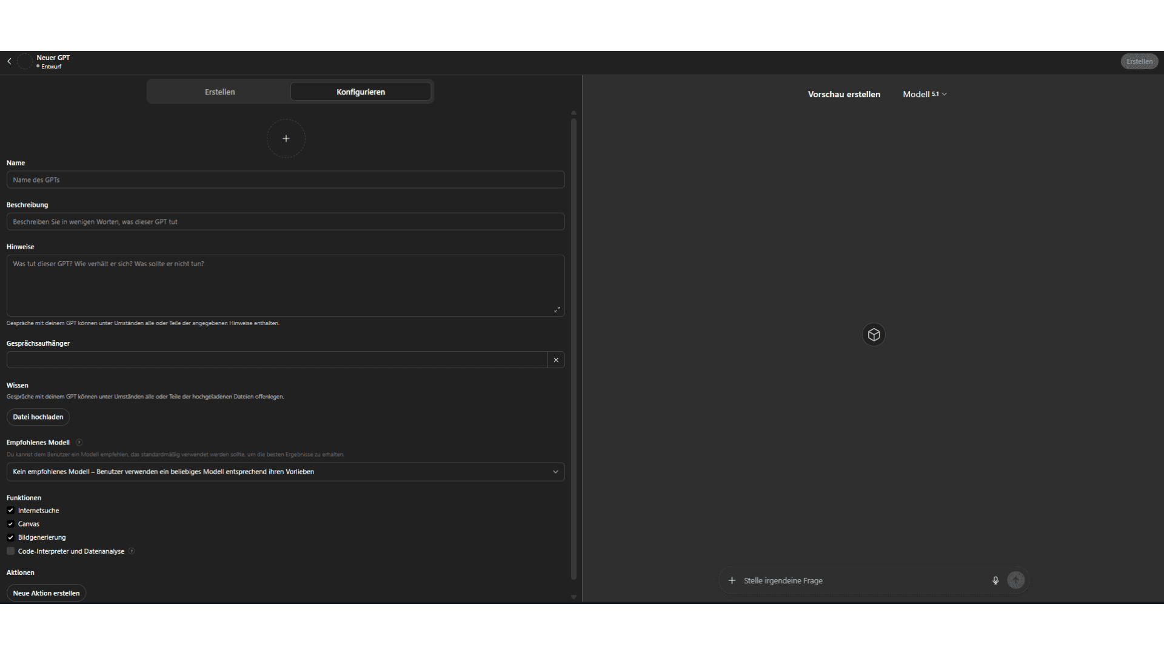Screen dimensions: 1164x655
Task: Click Neue Aktion erstellen button
Action: (46, 593)
